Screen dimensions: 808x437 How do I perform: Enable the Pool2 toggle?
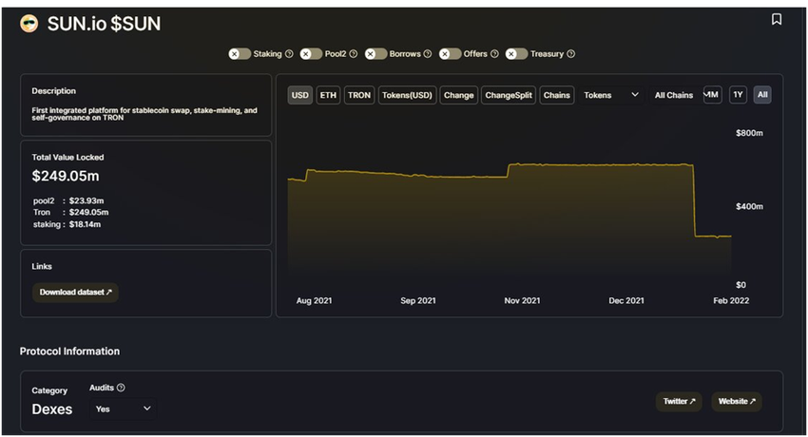[311, 54]
